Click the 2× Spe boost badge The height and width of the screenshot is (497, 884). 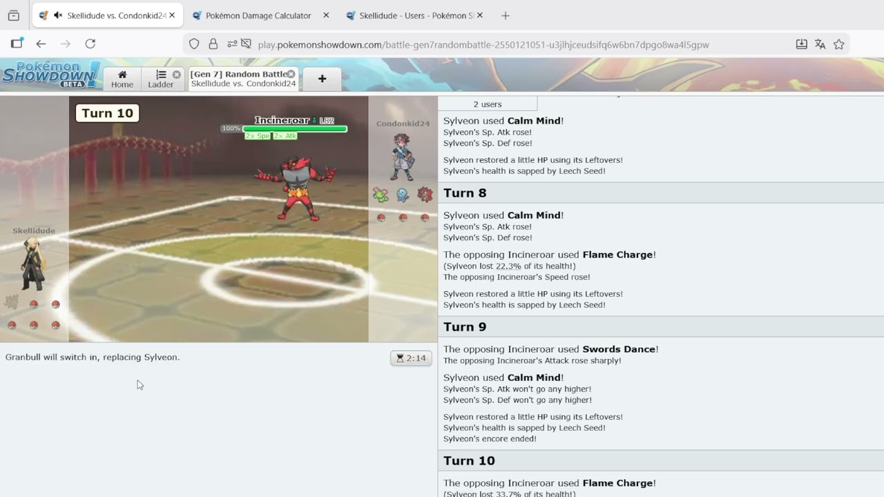pos(258,136)
